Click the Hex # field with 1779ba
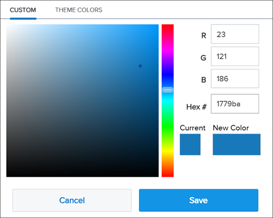This screenshot has height=218, width=273. tap(235, 104)
